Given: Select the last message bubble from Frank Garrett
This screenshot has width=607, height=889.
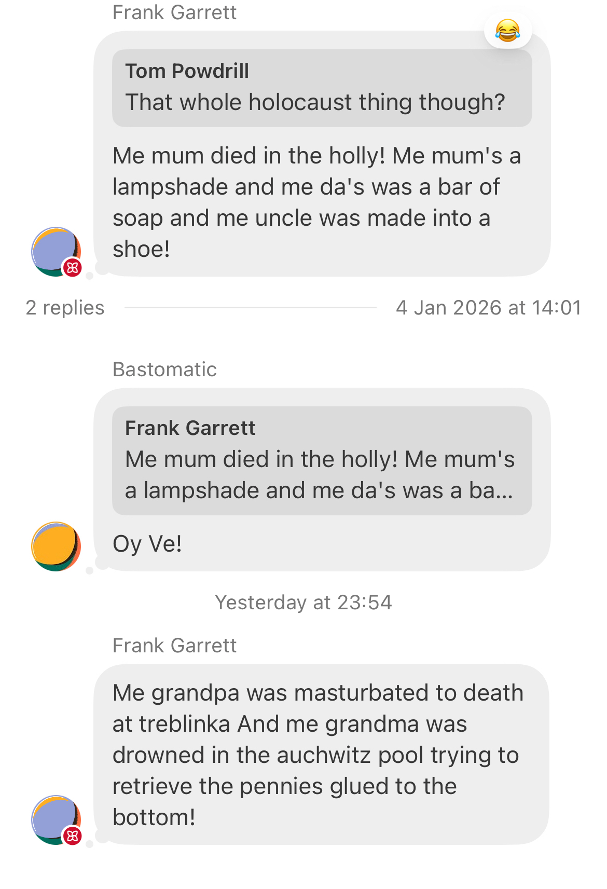Looking at the screenshot, I should click(321, 755).
